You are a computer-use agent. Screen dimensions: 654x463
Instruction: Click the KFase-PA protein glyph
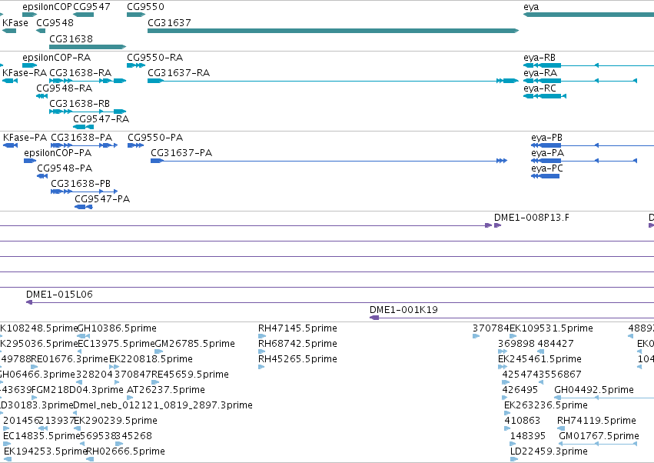click(x=11, y=145)
